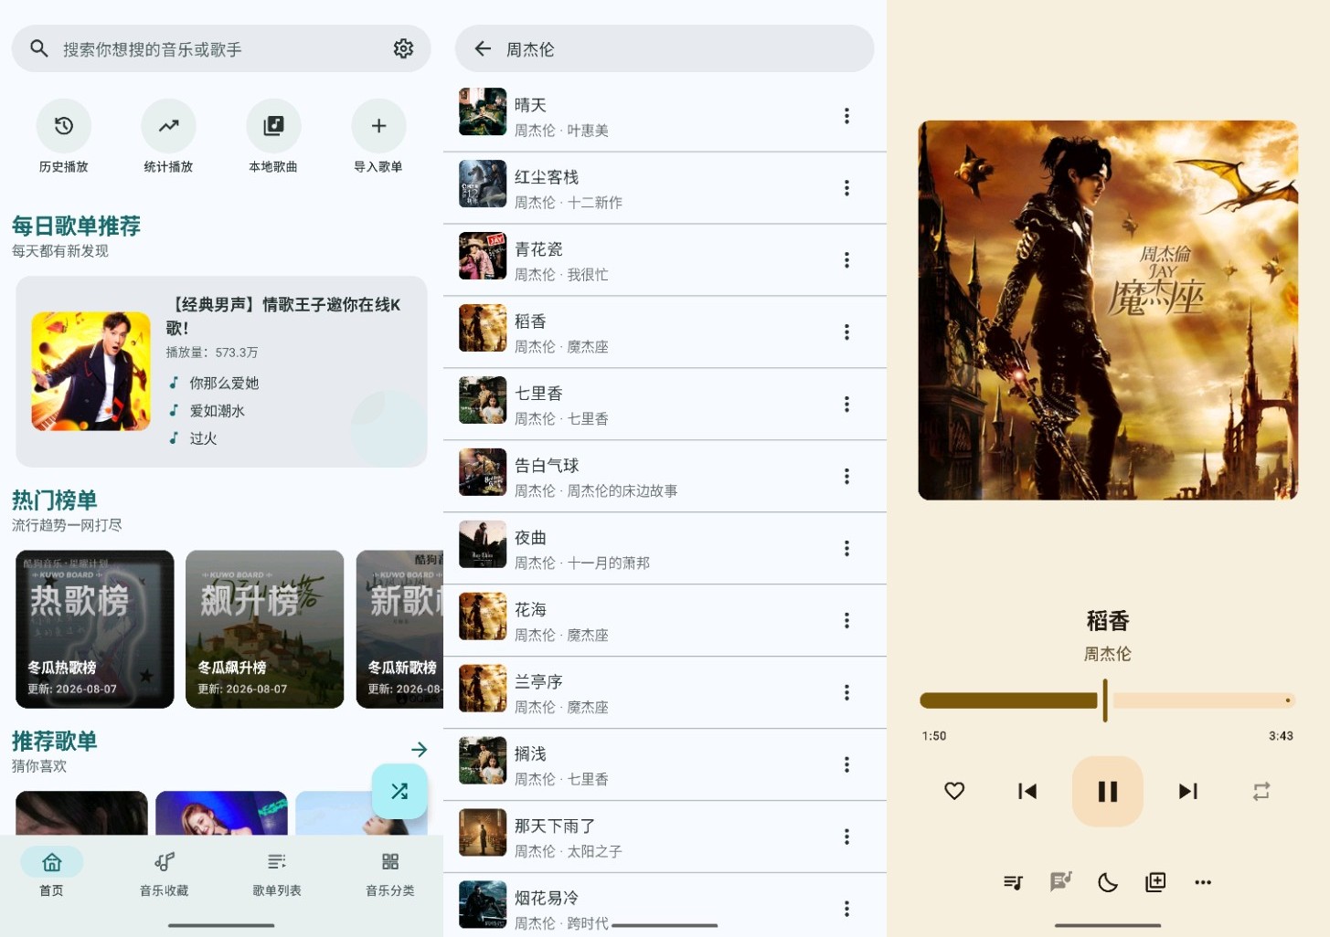The image size is (1330, 937).
Task: Tap the shuffle floating action button
Action: (x=399, y=791)
